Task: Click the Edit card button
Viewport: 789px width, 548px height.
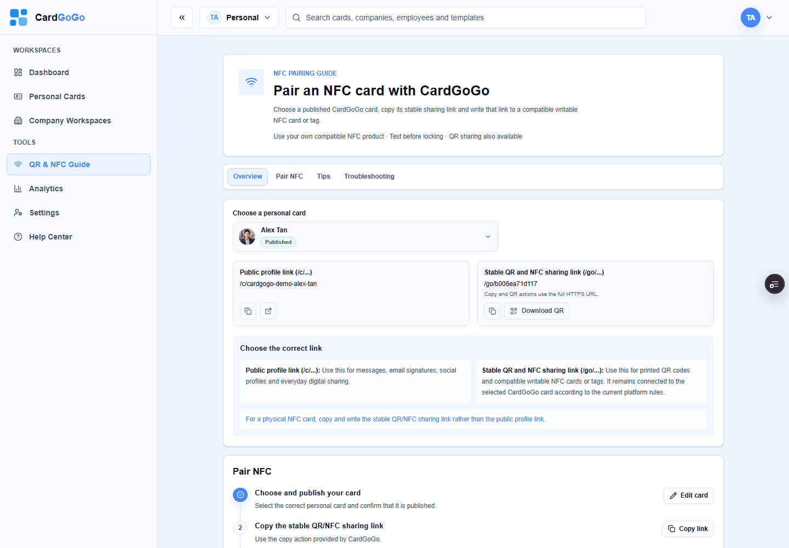Action: 689,495
